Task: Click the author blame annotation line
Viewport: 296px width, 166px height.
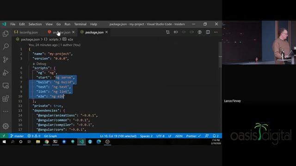Action: coord(55,45)
